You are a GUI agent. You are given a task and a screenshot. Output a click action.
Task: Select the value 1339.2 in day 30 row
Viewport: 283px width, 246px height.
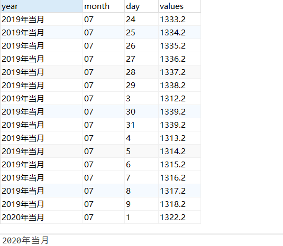179,112
